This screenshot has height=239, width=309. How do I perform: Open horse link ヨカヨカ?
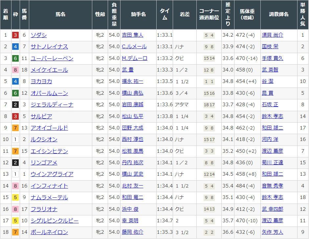coord(41,82)
